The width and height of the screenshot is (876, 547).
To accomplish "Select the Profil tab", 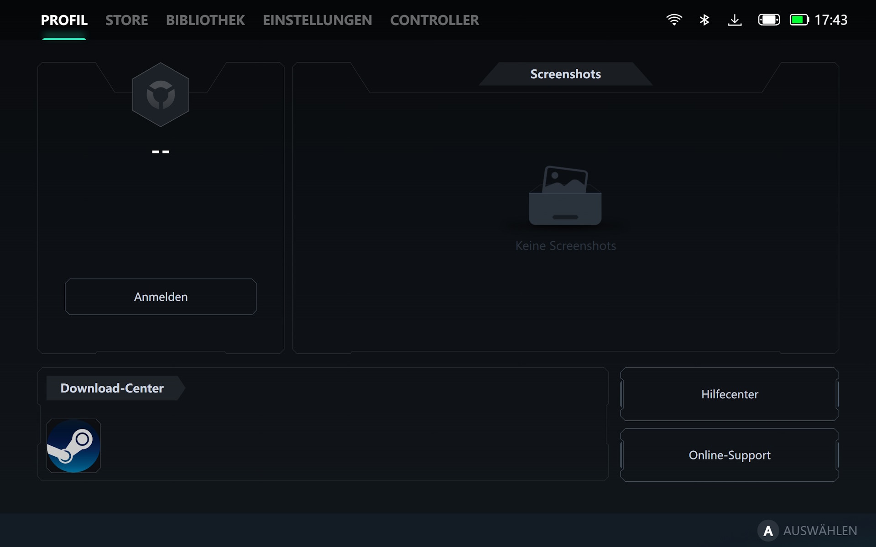I will (x=64, y=20).
